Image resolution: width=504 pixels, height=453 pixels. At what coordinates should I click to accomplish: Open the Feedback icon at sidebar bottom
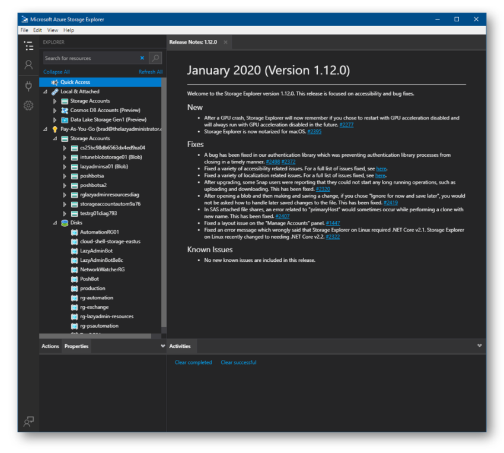click(28, 421)
